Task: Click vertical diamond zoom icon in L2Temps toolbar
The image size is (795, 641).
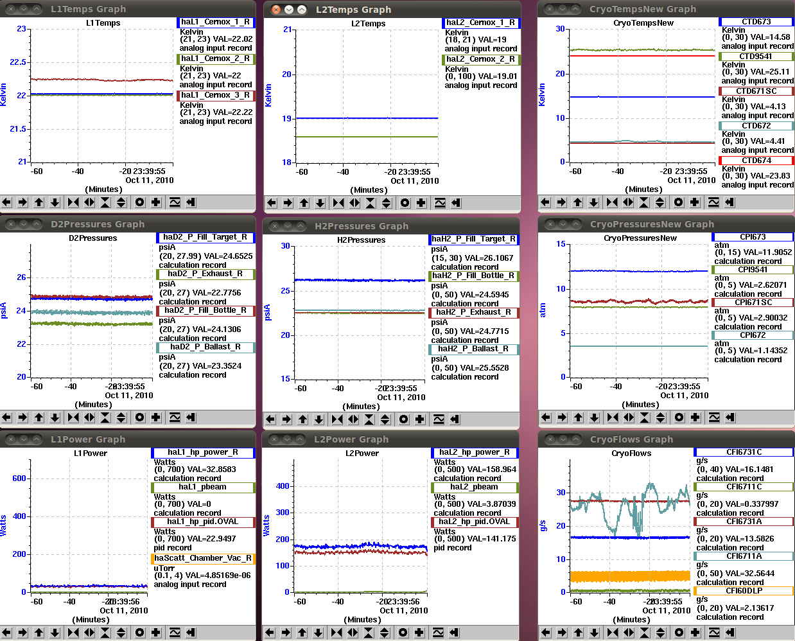Action: tap(387, 203)
